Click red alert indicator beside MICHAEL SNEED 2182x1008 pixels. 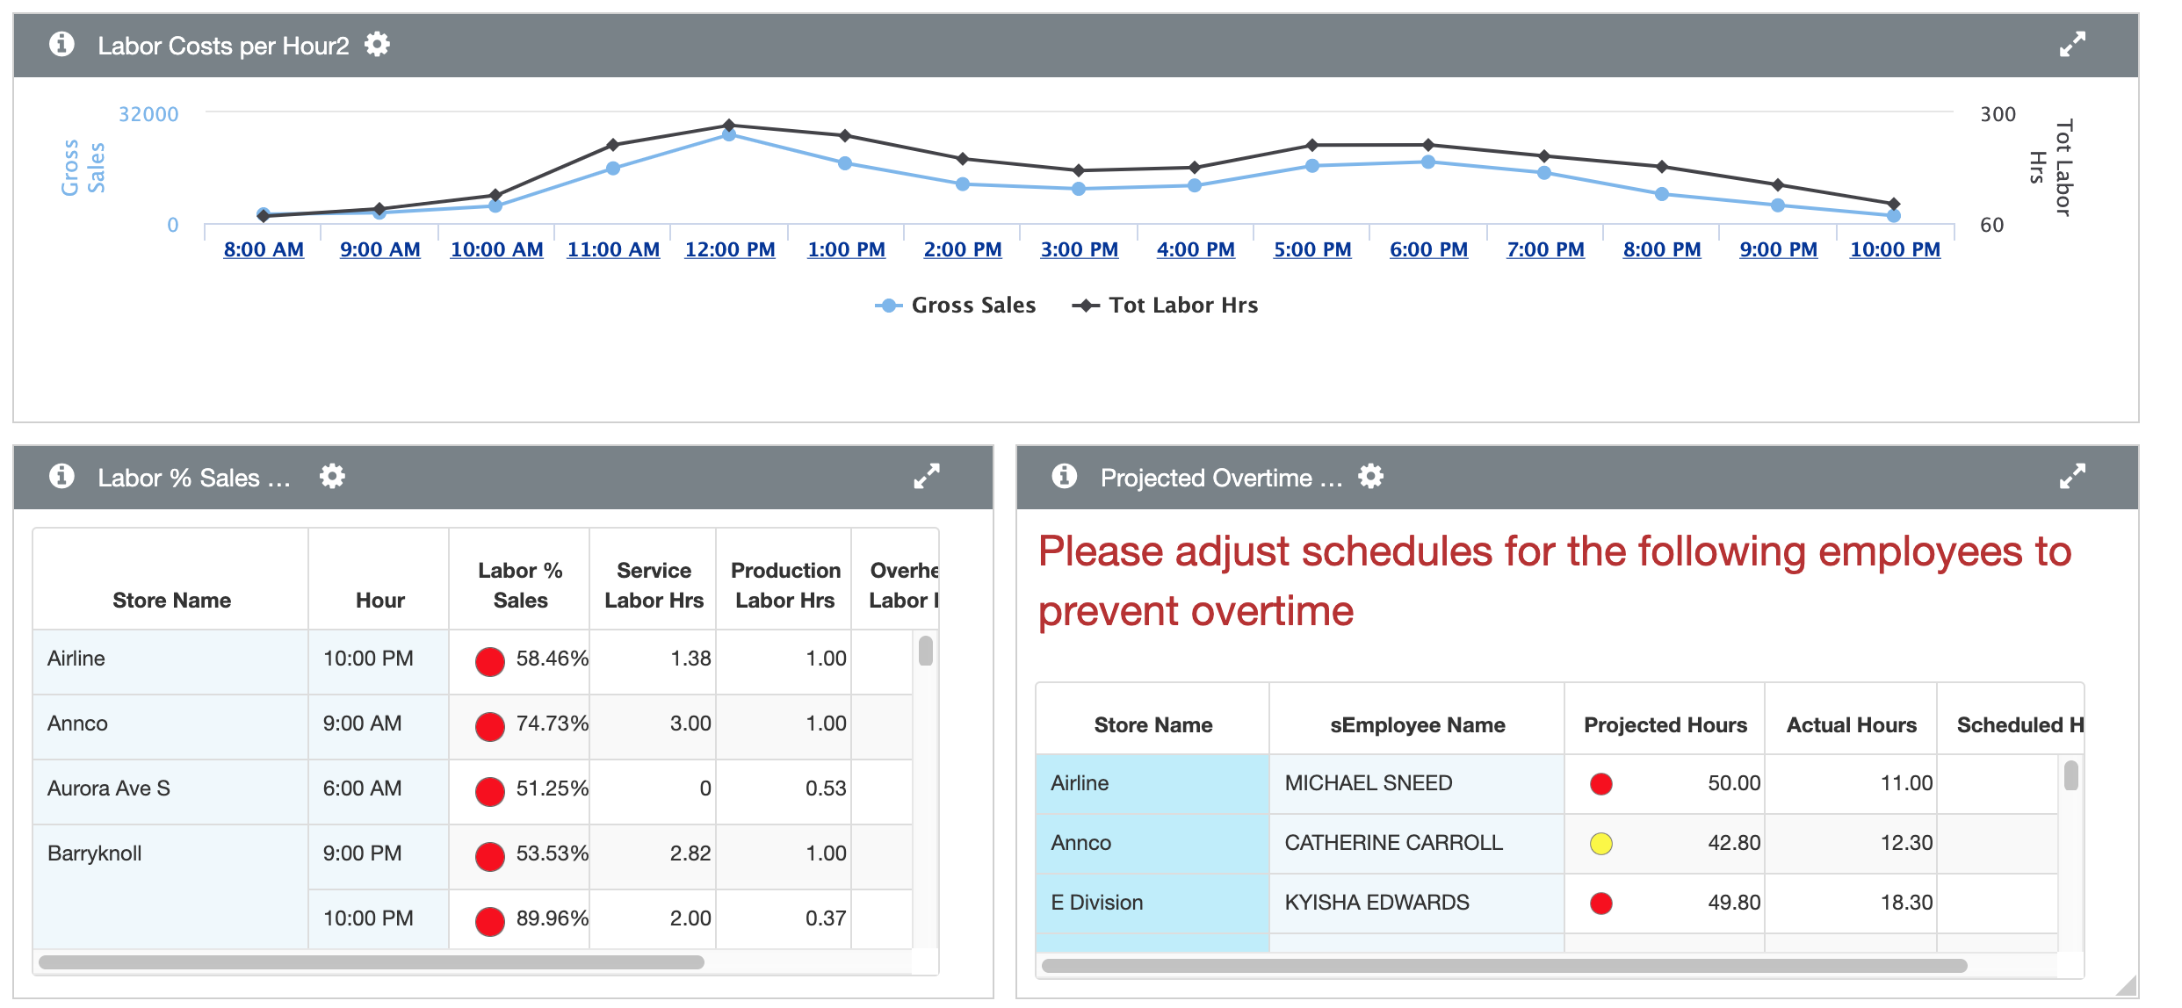point(1600,783)
